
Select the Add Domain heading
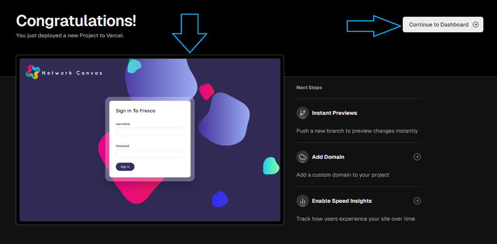point(328,157)
